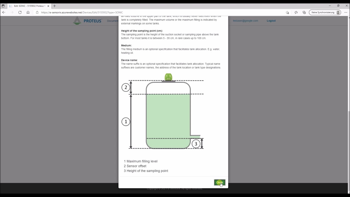This screenshot has height=197, width=350.
Task: Open the favorites list
Action: 296,12
